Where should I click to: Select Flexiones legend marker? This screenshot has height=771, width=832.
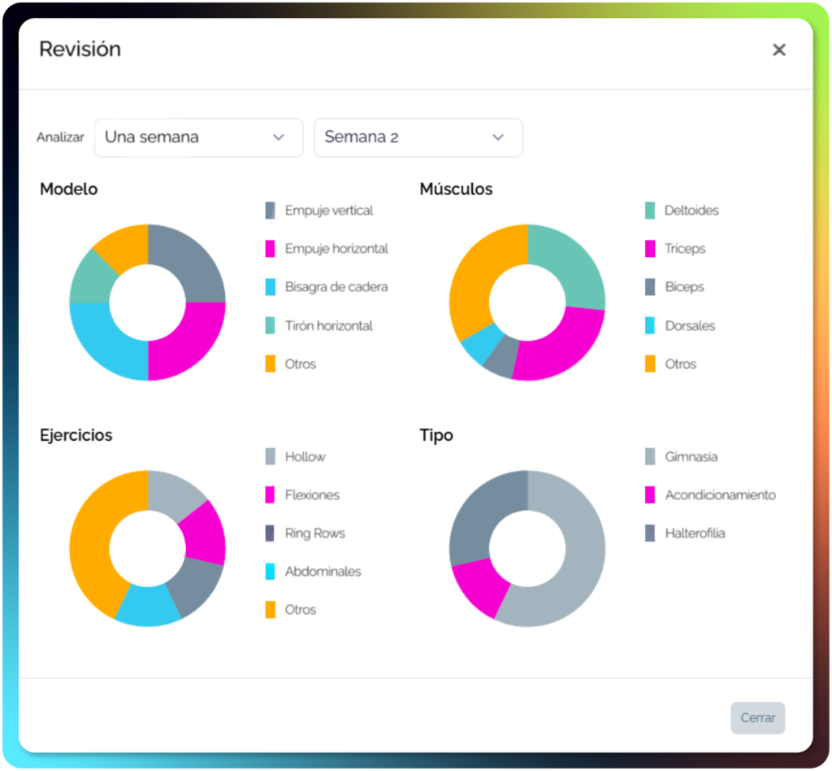pos(270,494)
